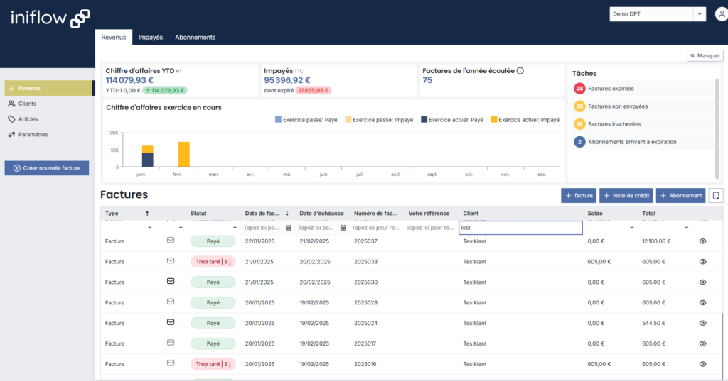Click the + Note de crédit button
728x381 pixels.
click(x=626, y=196)
